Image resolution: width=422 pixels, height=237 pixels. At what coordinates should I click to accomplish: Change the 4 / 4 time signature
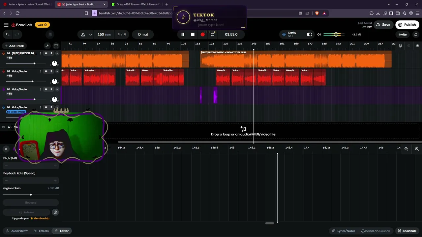pos(122,35)
